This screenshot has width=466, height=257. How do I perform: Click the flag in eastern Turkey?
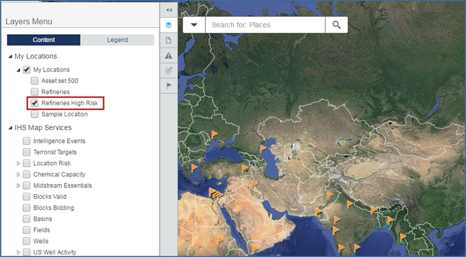coord(245,168)
